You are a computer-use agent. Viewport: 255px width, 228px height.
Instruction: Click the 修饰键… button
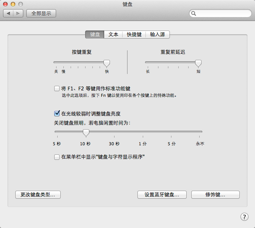[215, 194]
